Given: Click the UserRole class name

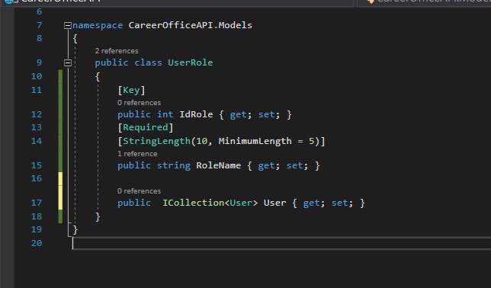Looking at the screenshot, I should click(x=191, y=62).
